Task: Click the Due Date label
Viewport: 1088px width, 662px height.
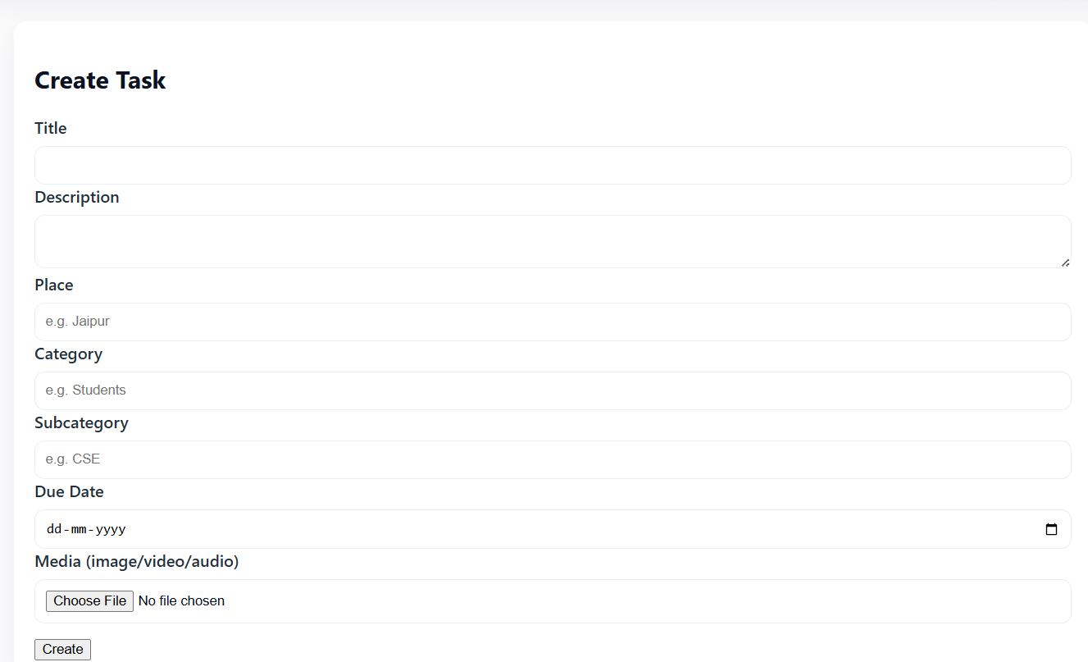Action: coord(69,491)
